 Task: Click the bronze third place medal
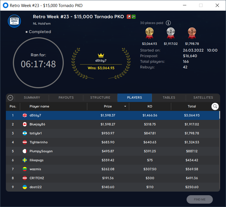pyautogui.click(x=192, y=33)
